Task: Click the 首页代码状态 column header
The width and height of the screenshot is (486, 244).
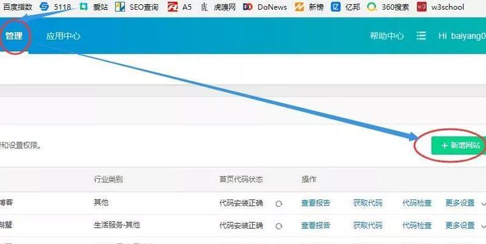Action: (241, 179)
